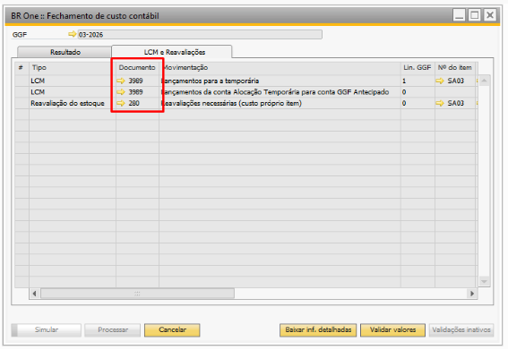Click the horizontal scrollbar thumb

click(137, 294)
